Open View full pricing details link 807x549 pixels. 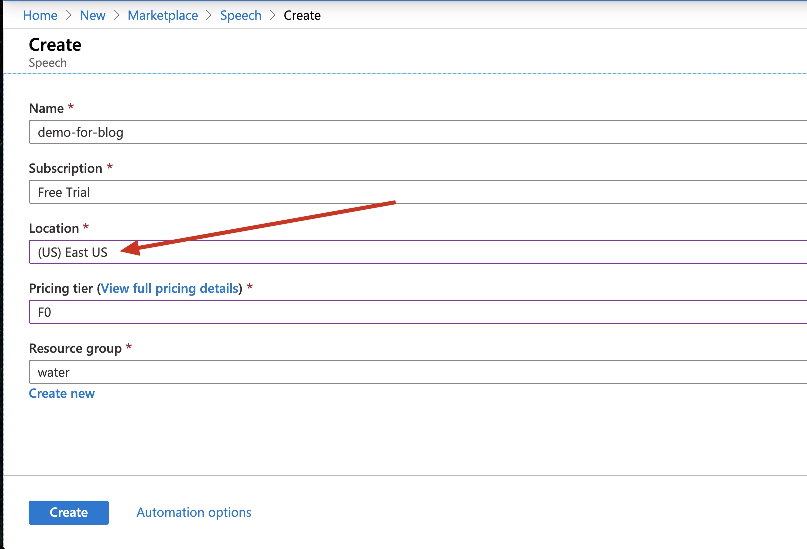(x=170, y=288)
